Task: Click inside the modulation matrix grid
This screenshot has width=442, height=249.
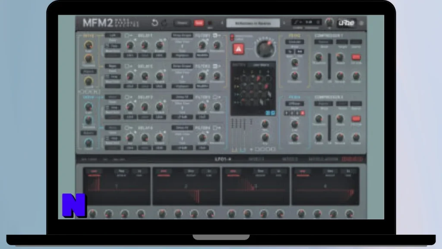Action: [253, 88]
